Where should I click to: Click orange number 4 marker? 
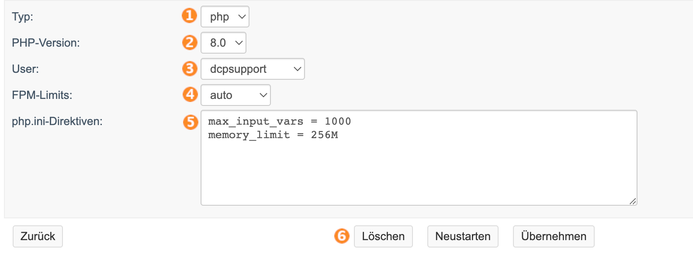(x=190, y=94)
